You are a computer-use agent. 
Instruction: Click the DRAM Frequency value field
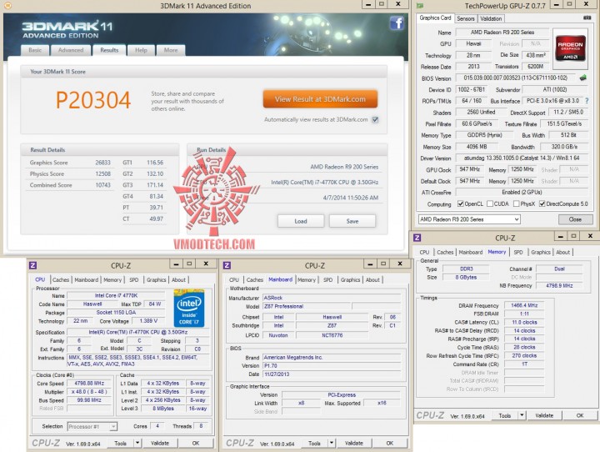pos(524,305)
